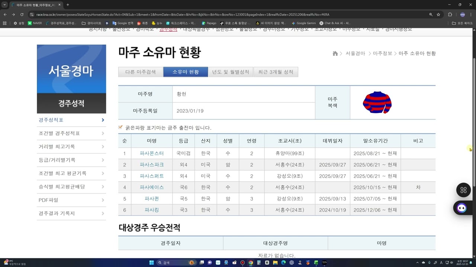Open Calculator from the taskbar
Viewport: 476px width, 267px height.
coord(259,263)
